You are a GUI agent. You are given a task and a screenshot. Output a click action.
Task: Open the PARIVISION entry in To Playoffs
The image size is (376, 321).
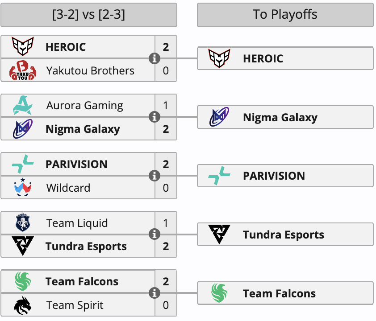click(285, 176)
